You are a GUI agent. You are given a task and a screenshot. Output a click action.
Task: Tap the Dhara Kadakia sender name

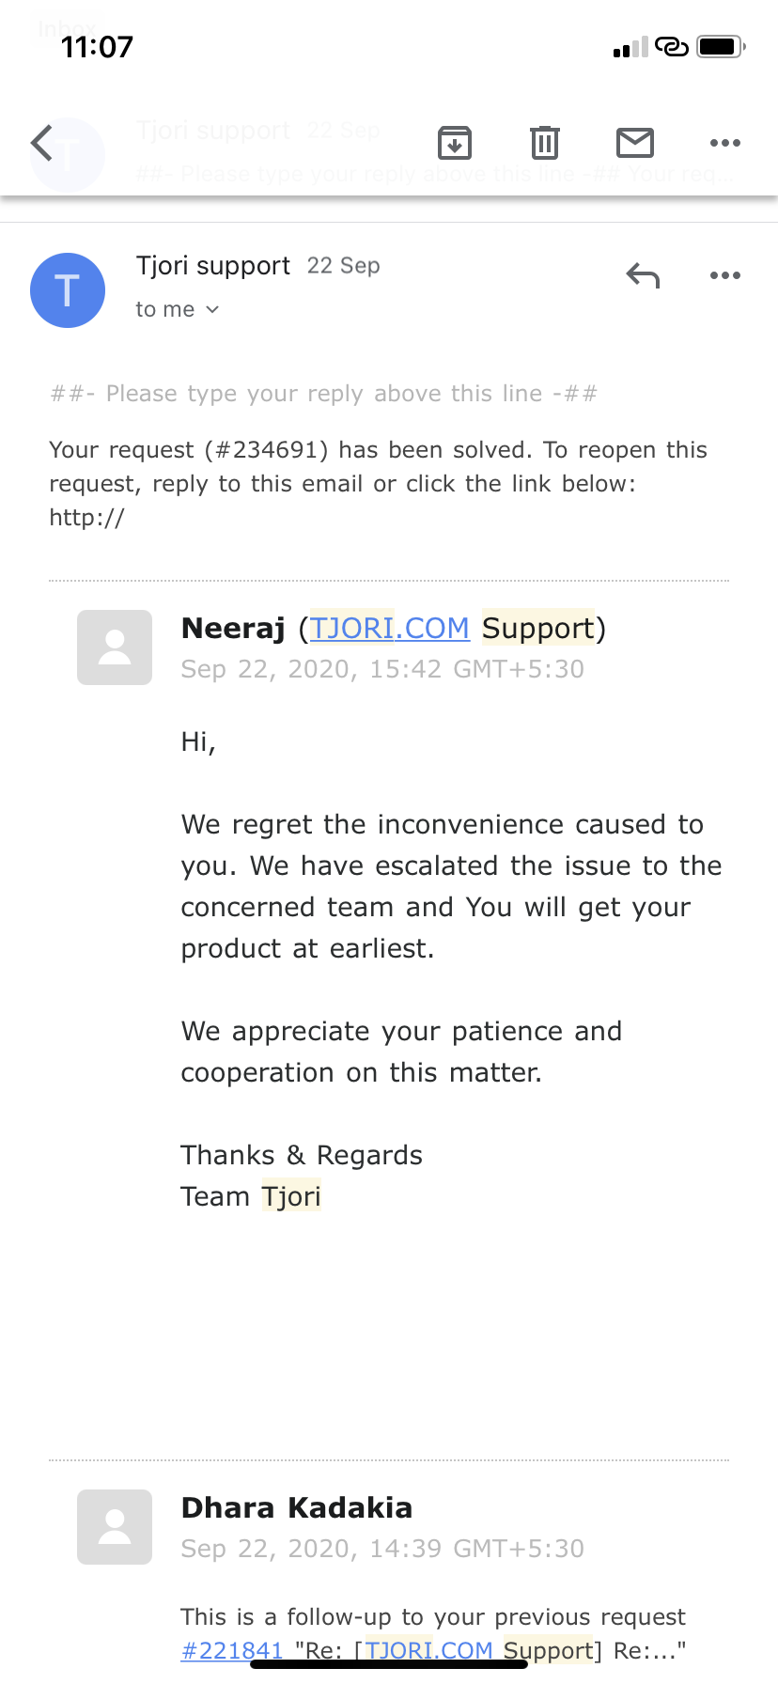click(297, 1507)
